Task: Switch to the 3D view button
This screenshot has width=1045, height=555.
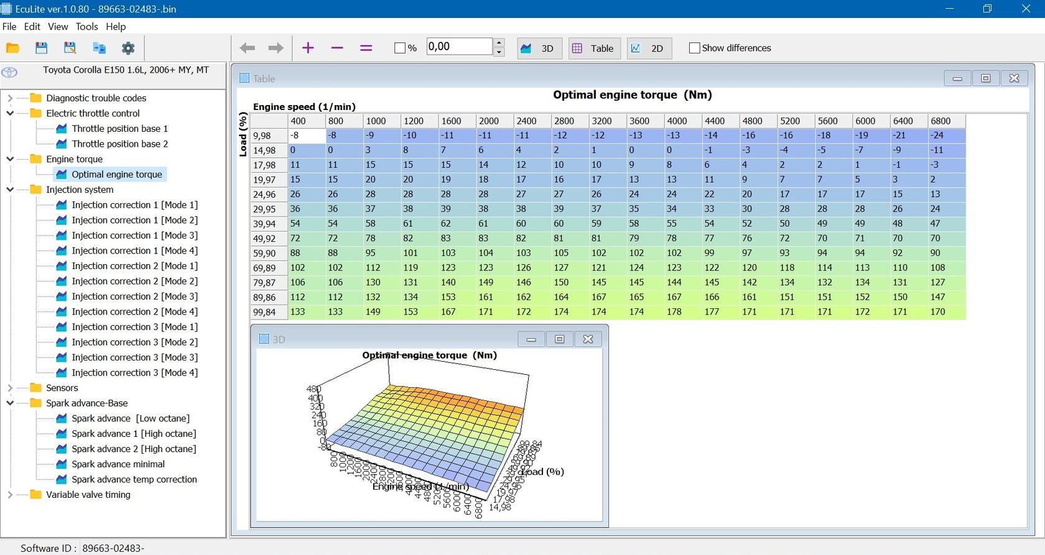Action: (x=539, y=48)
